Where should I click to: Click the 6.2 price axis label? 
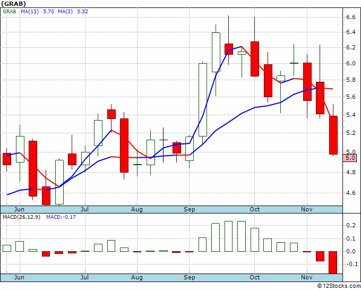(351, 48)
